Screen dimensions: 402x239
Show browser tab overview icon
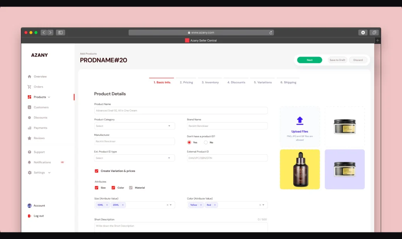[x=374, y=32]
